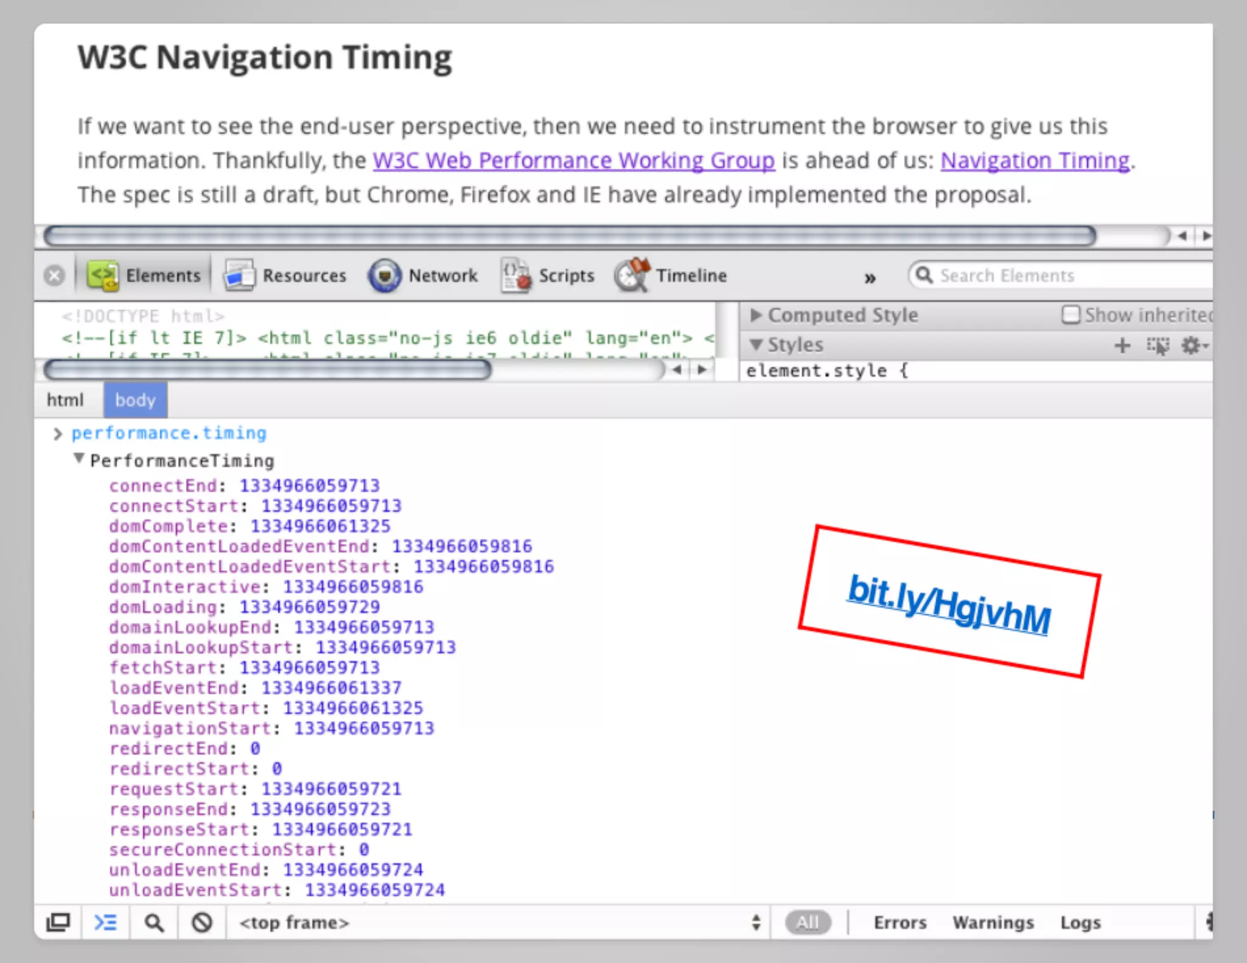Screen dimensions: 1247x963
Task: Open the Resources panel icon
Action: [x=239, y=276]
